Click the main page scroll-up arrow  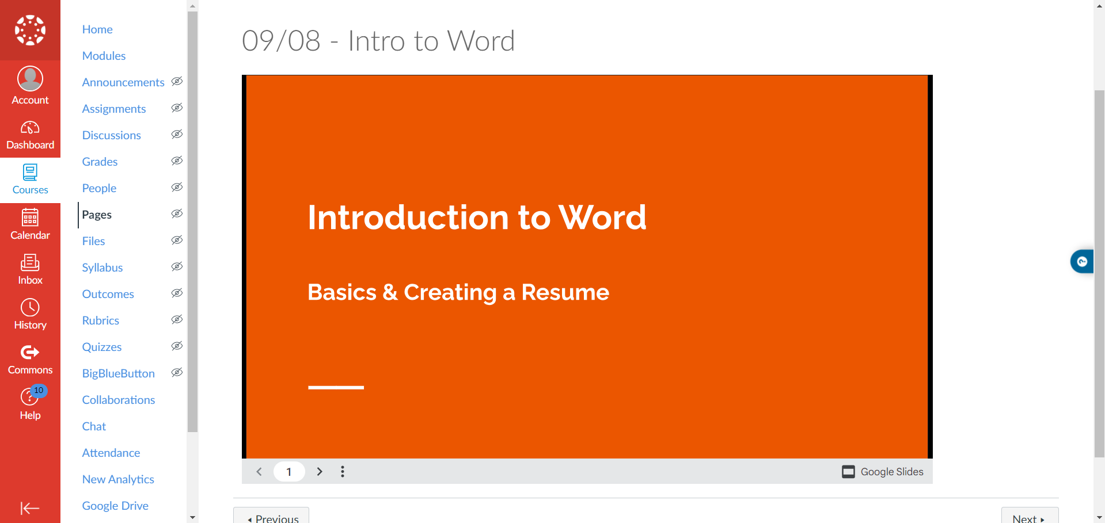[1099, 5]
